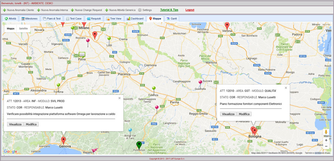Zoom out on the map
This screenshot has height=161, width=334.
tap(326, 146)
